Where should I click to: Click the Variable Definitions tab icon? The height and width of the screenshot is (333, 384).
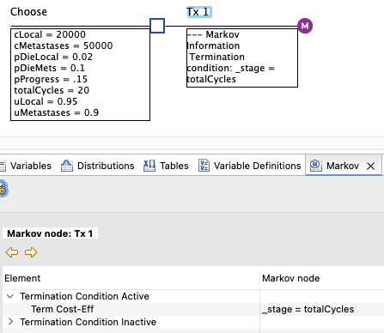coord(204,166)
